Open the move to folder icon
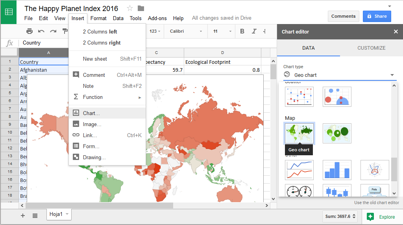 click(141, 8)
